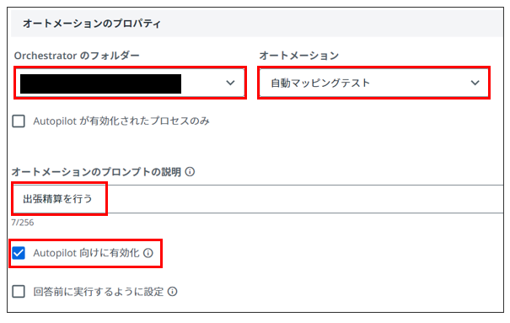Click label text Autopilot が有効化されたプロセスのみ
The height and width of the screenshot is (323, 510).
[x=121, y=121]
